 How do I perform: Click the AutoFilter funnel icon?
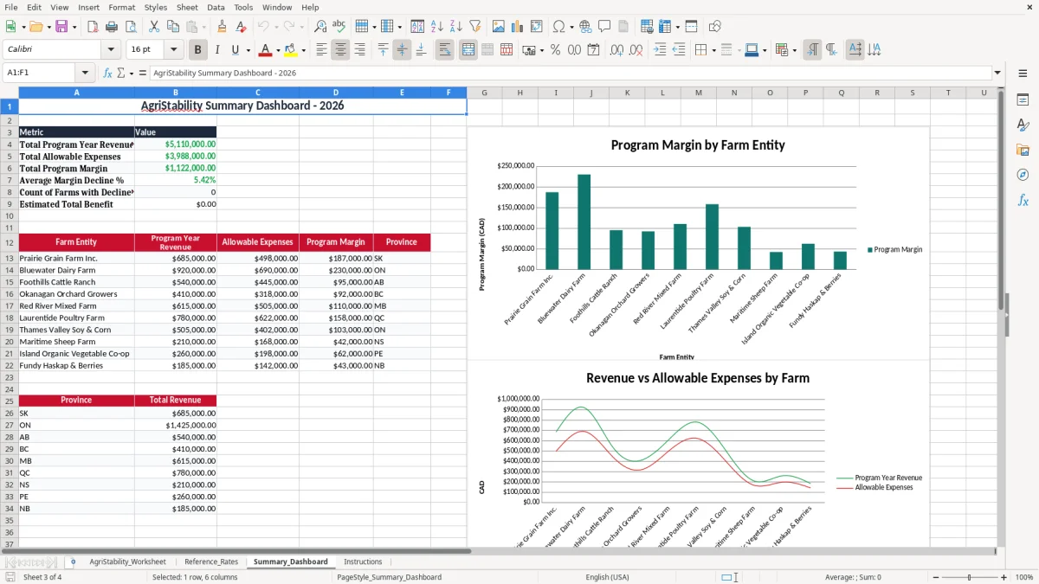[x=474, y=27]
